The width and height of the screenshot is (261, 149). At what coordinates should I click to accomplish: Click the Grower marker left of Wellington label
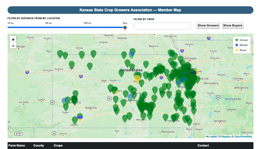point(129,116)
